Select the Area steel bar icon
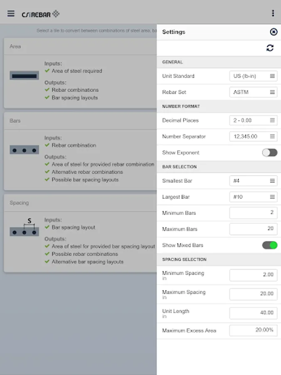The height and width of the screenshot is (375, 281). point(24,76)
